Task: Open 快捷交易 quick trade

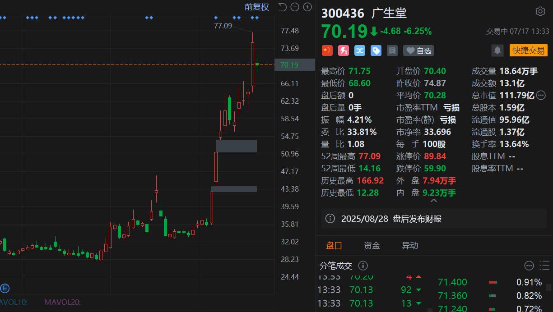Action: (x=528, y=50)
